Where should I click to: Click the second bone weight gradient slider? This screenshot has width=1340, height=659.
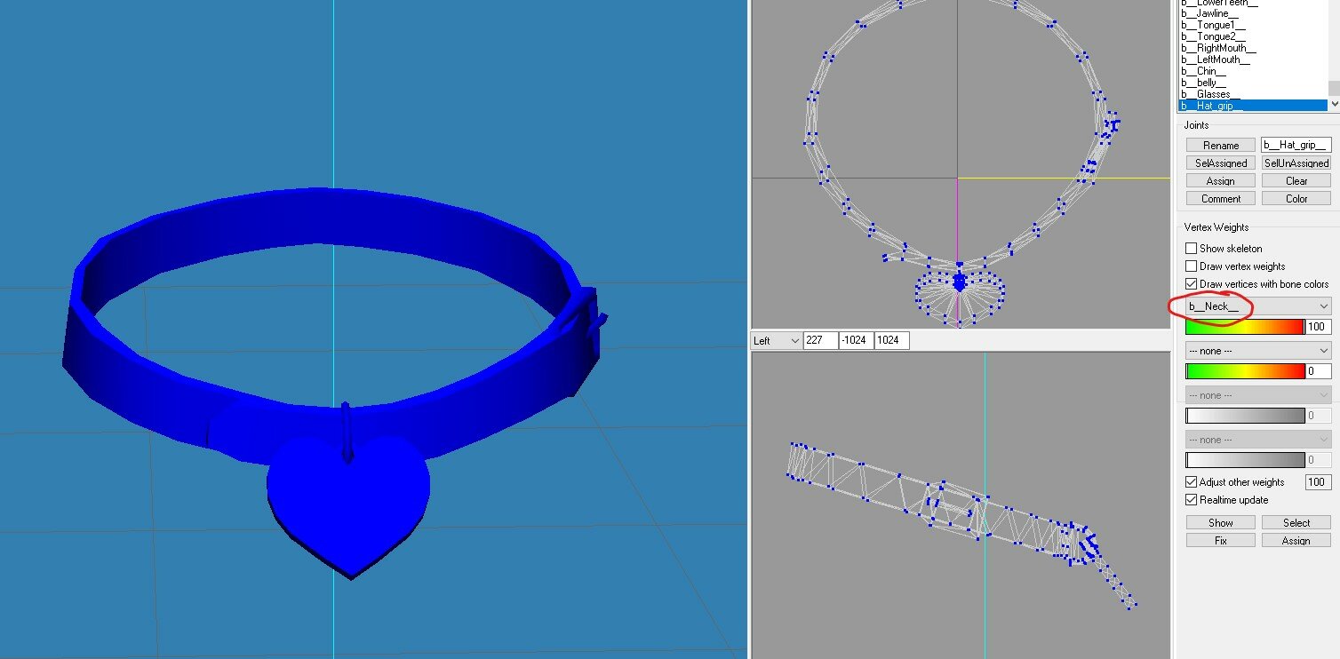pos(1244,371)
